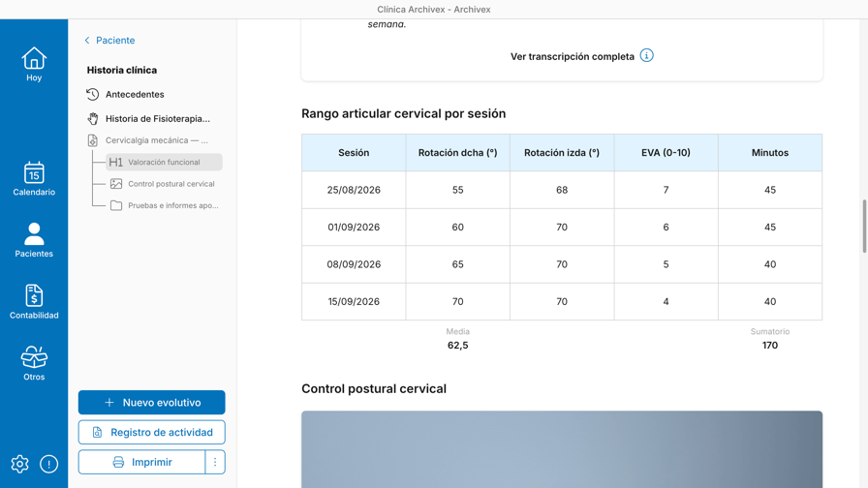The width and height of the screenshot is (868, 488).
Task: Open Ver transcripción completa link
Action: click(x=573, y=56)
